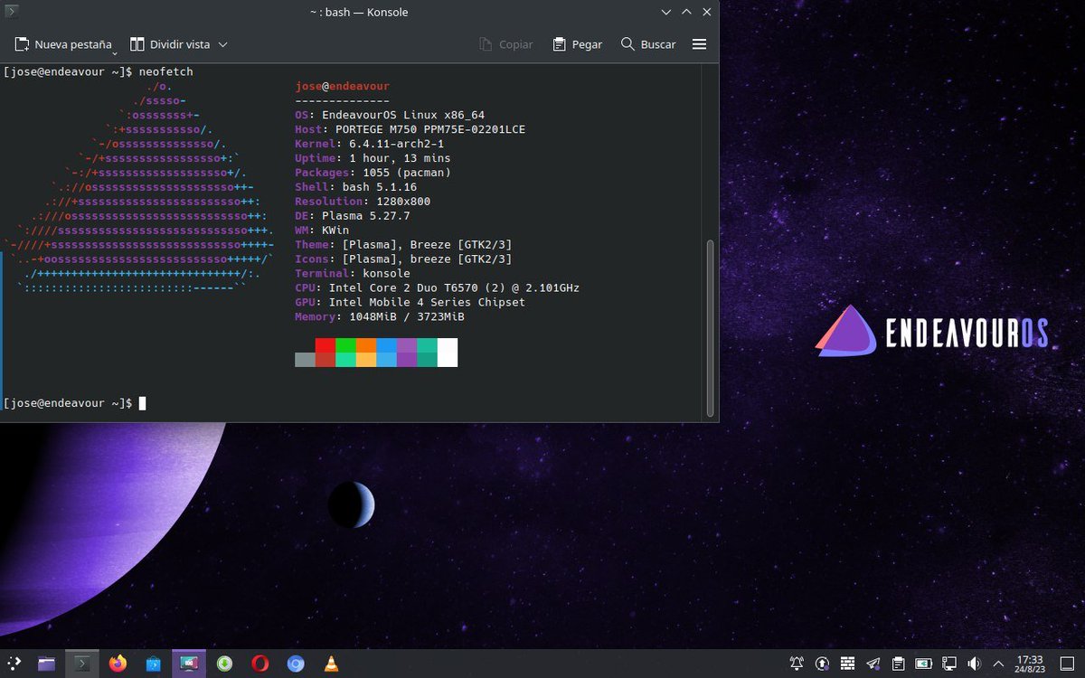The width and height of the screenshot is (1085, 678).
Task: Launch VLC from the taskbar
Action: [x=331, y=663]
